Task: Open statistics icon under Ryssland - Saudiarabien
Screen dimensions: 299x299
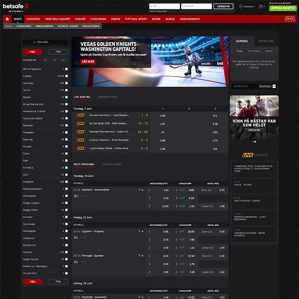Action: tap(76, 196)
